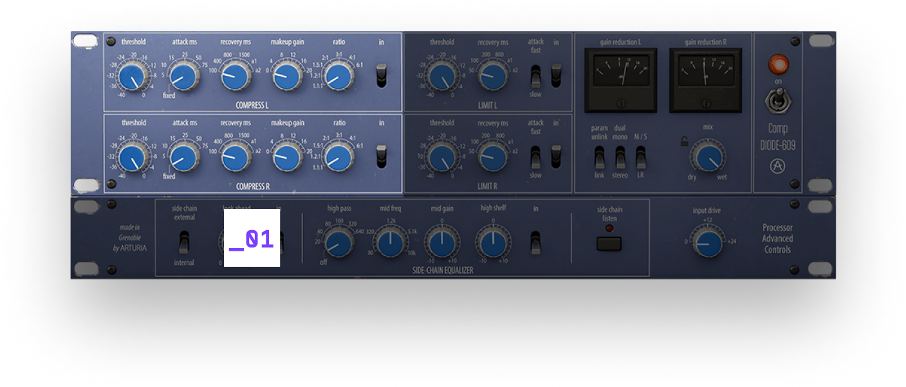The width and height of the screenshot is (906, 387).
Task: Click the COMPRESS R section label
Action: [x=252, y=186]
